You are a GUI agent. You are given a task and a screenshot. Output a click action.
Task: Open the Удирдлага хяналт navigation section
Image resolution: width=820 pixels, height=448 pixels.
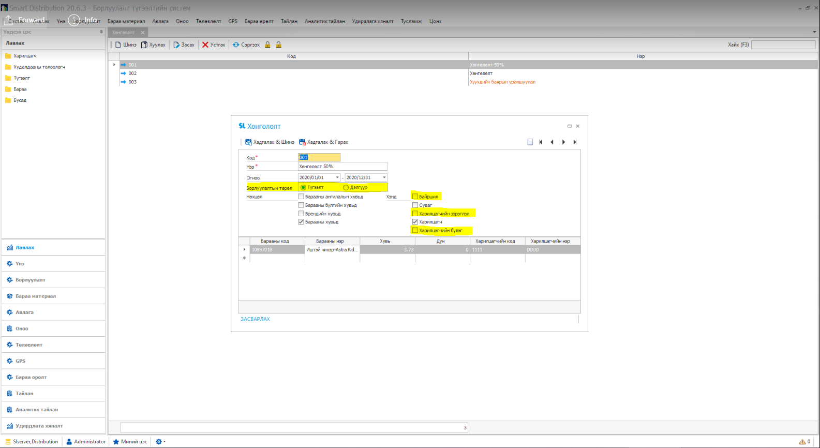[x=53, y=426]
